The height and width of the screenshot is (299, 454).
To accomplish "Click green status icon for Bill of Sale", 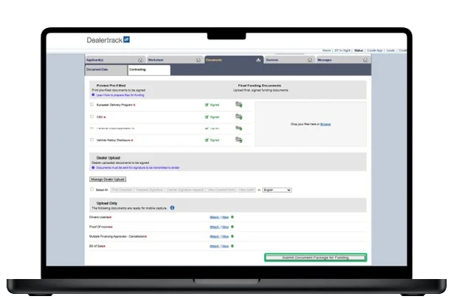I will coord(232,246).
